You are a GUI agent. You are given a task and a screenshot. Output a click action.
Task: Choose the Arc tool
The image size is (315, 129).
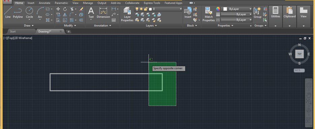coord(40,12)
